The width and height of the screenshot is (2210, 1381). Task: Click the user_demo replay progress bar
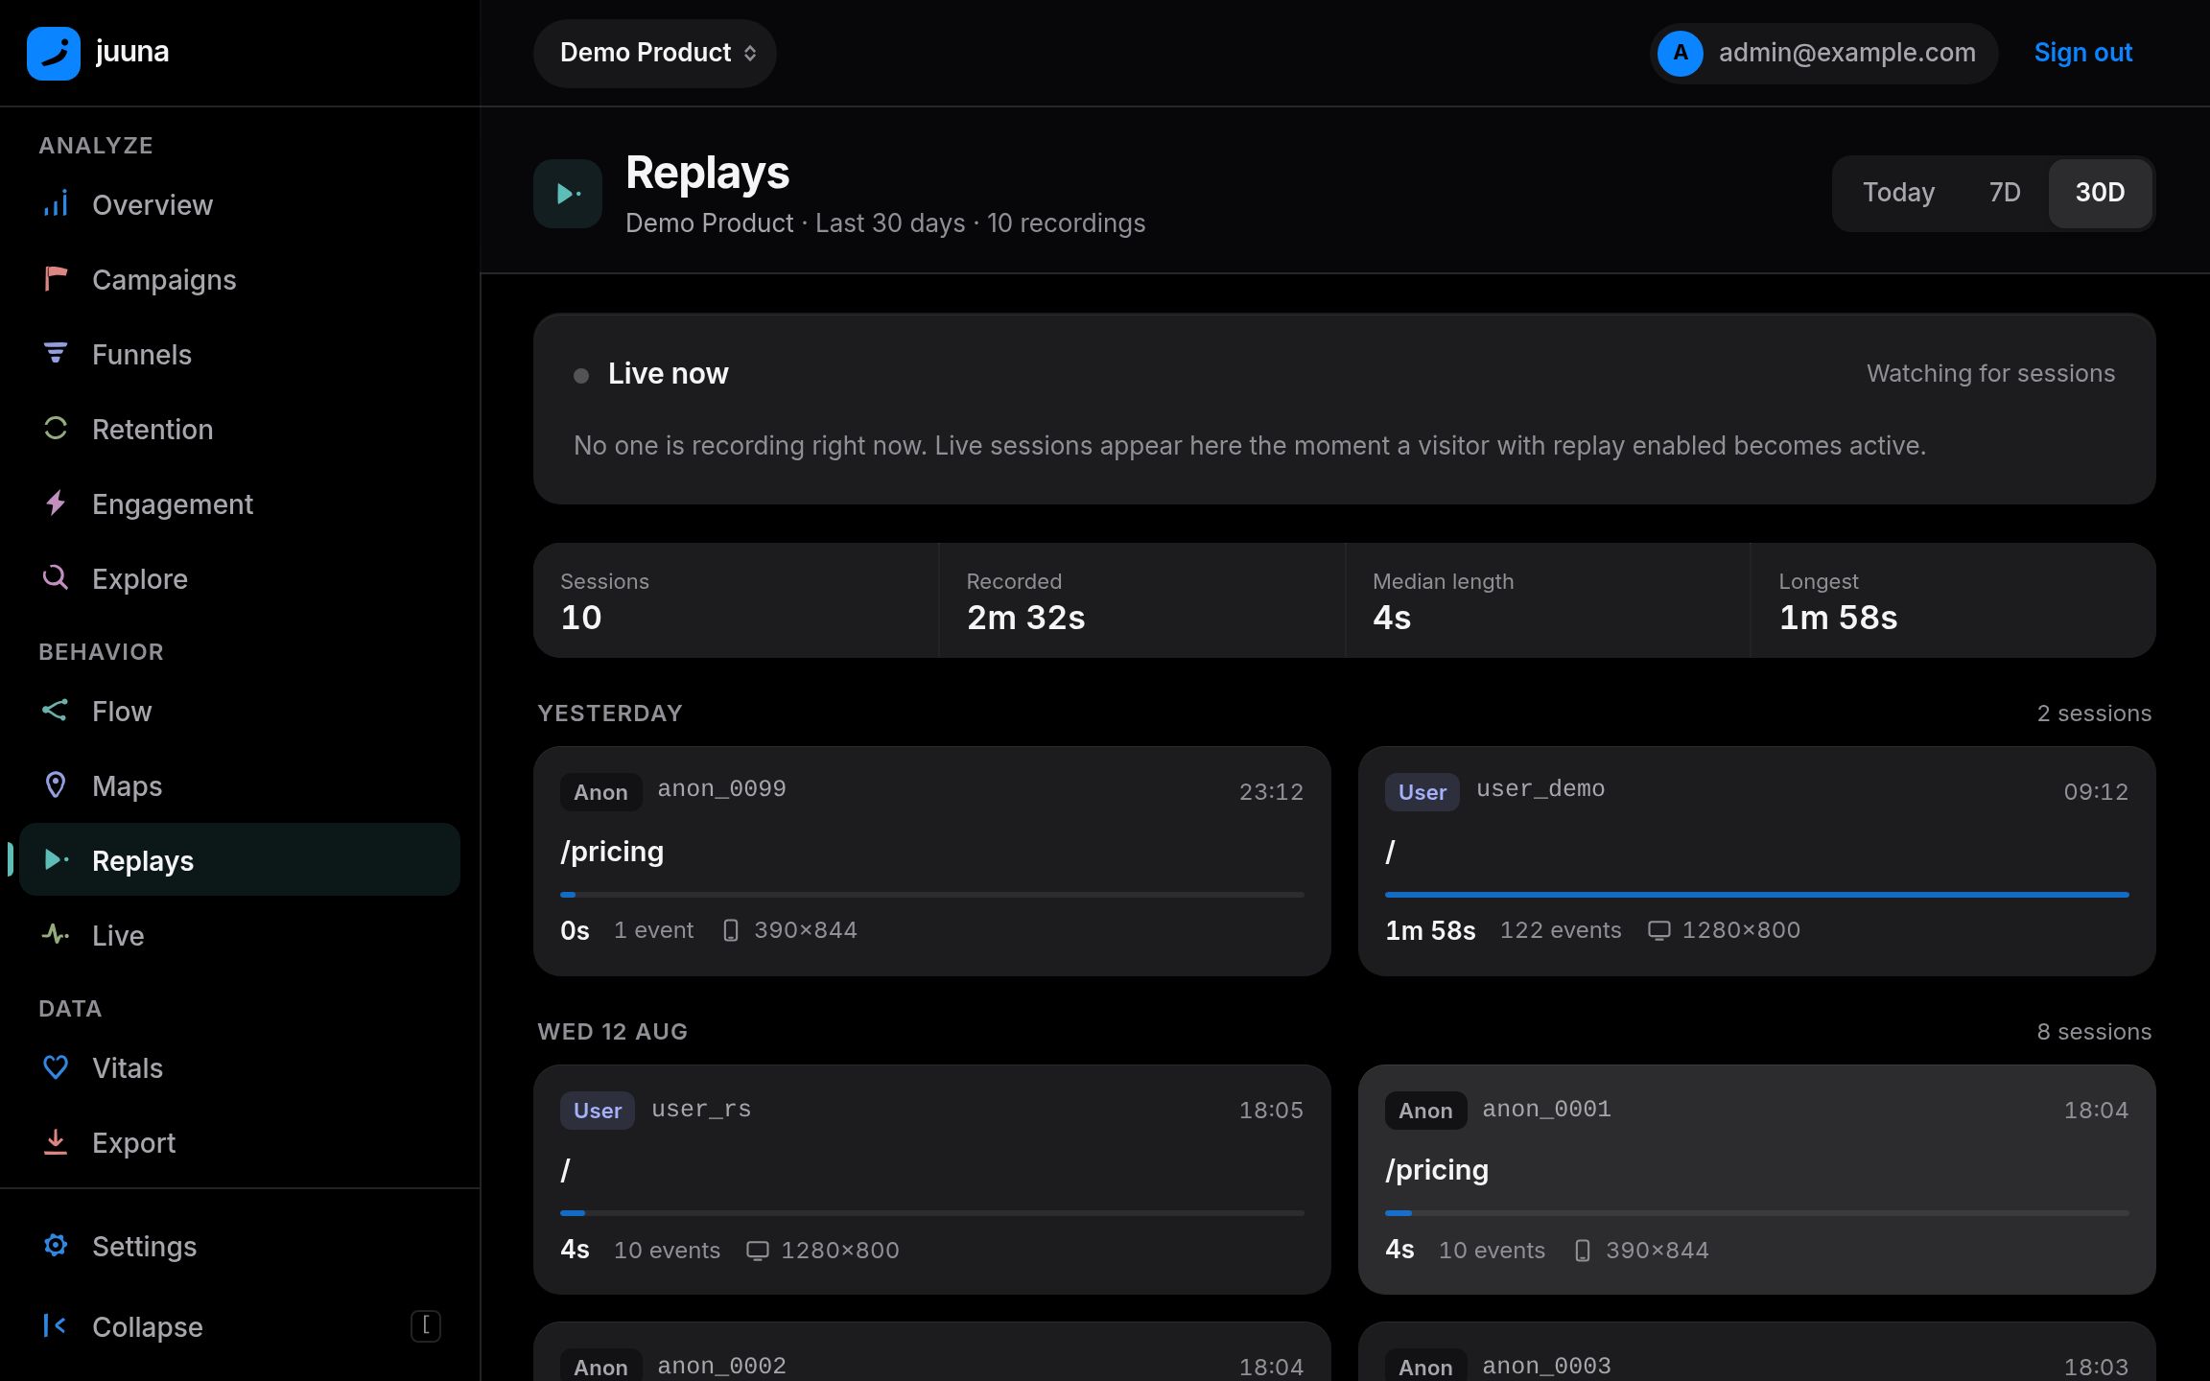pyautogui.click(x=1757, y=895)
